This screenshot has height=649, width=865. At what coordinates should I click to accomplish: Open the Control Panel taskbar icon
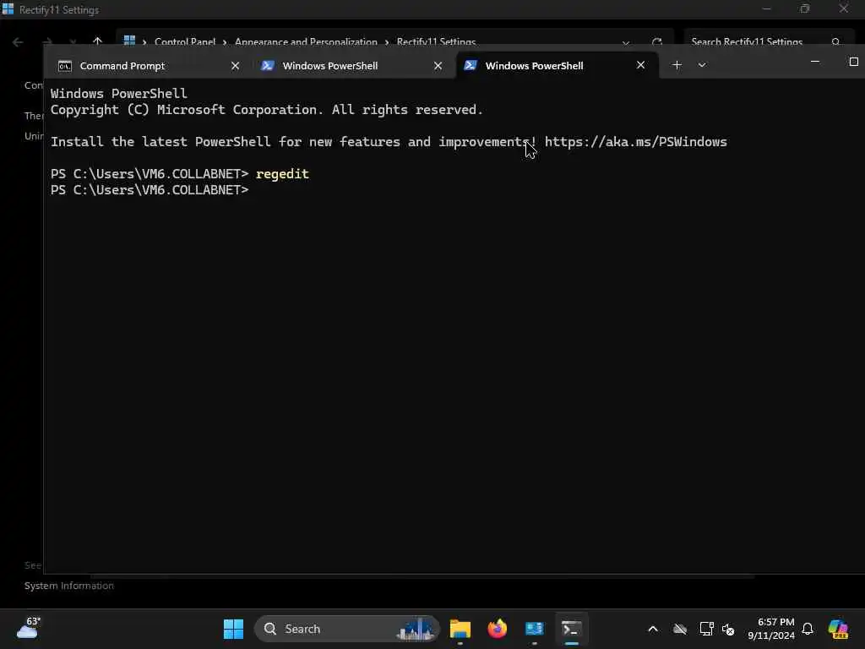point(534,629)
